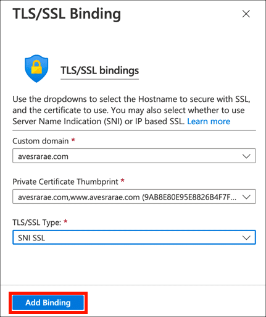The width and height of the screenshot is (266, 317).
Task: Select the TLS/SSL bindings heading
Action: pos(99,70)
